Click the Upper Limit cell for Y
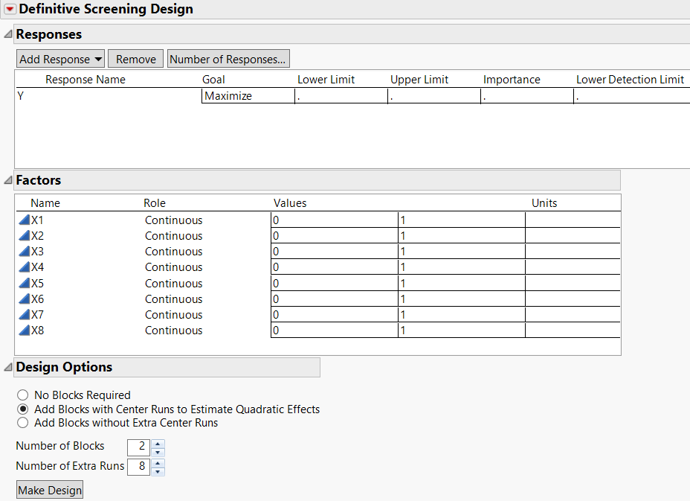 click(434, 96)
